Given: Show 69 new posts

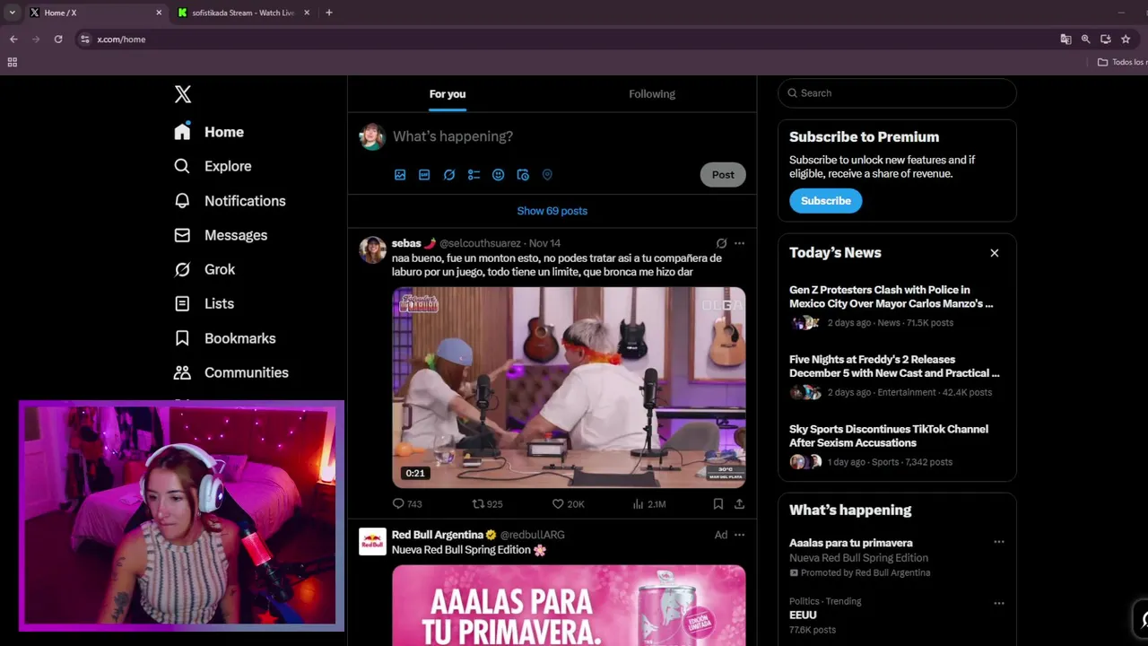Looking at the screenshot, I should coord(552,211).
